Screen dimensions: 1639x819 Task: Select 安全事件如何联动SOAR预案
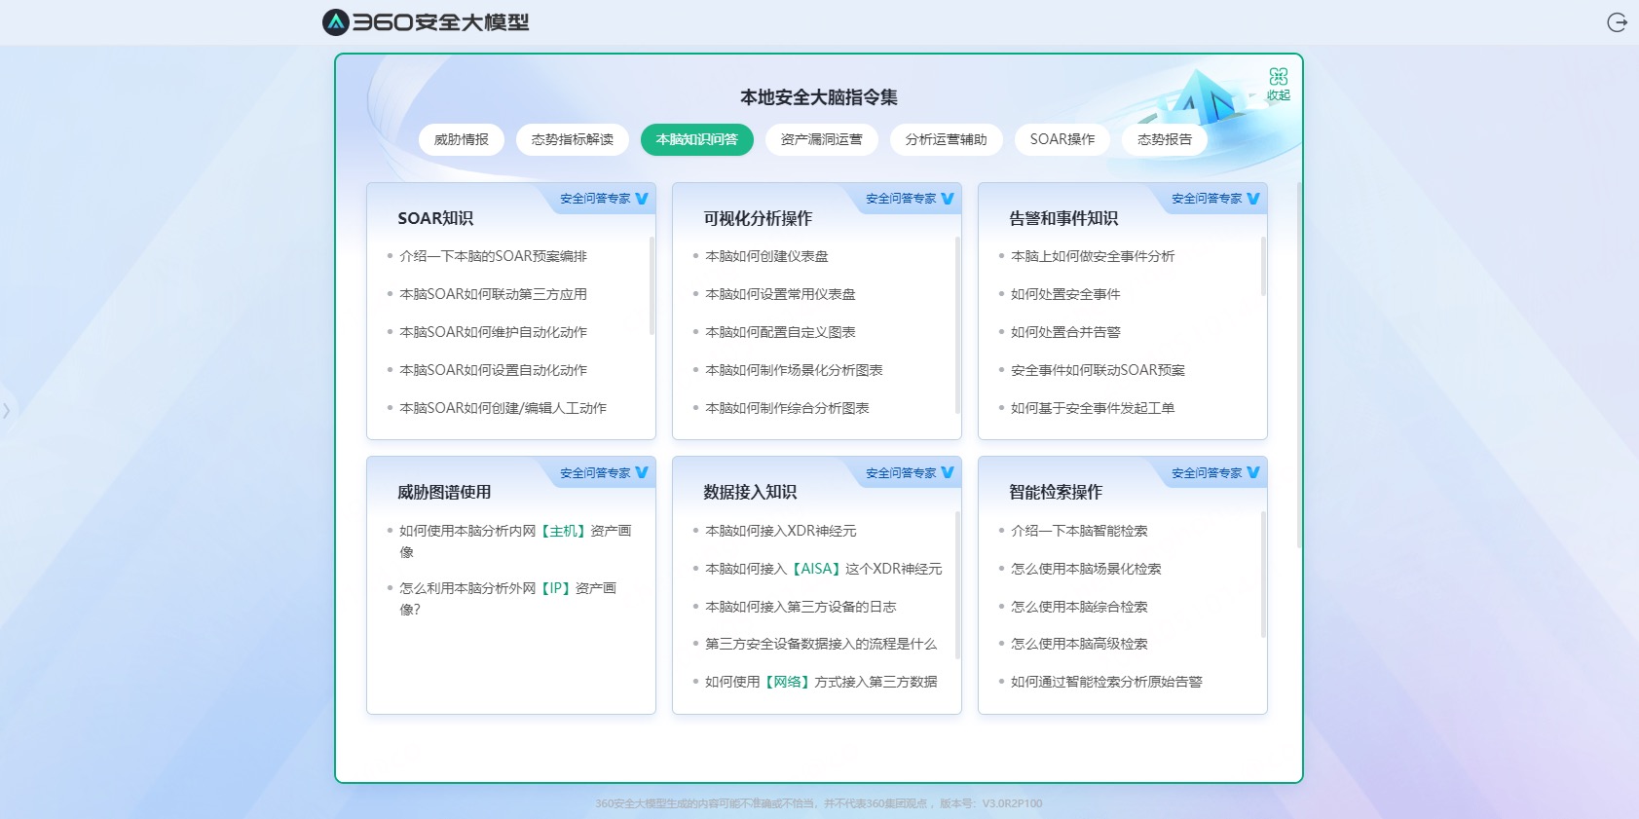tap(1098, 370)
